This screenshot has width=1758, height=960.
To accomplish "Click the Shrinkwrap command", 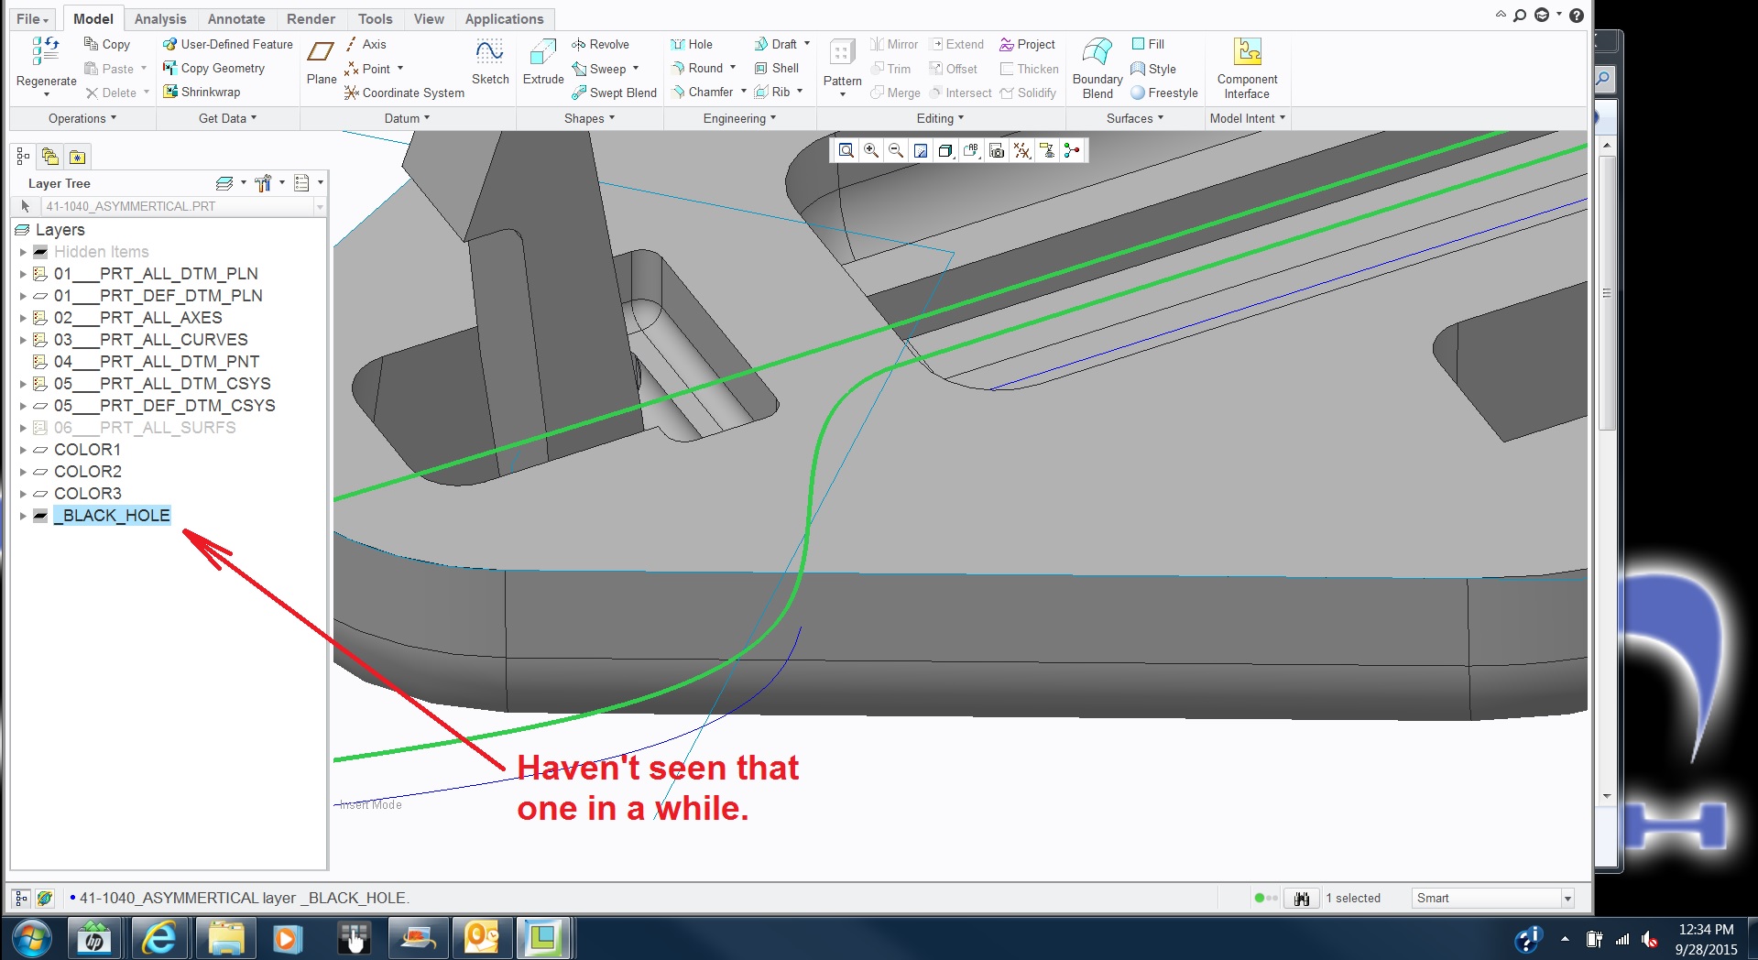I will (202, 92).
